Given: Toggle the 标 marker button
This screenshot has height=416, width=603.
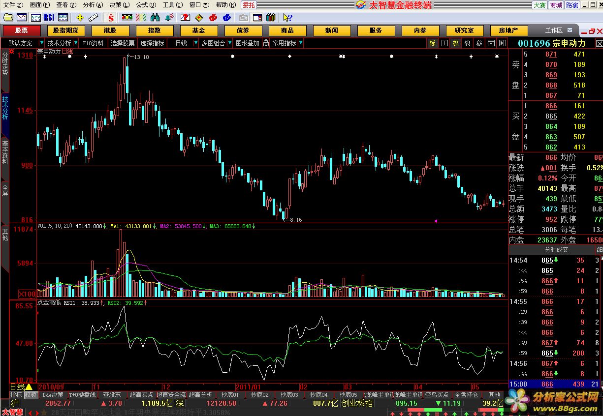Looking at the screenshot, I should [x=433, y=43].
